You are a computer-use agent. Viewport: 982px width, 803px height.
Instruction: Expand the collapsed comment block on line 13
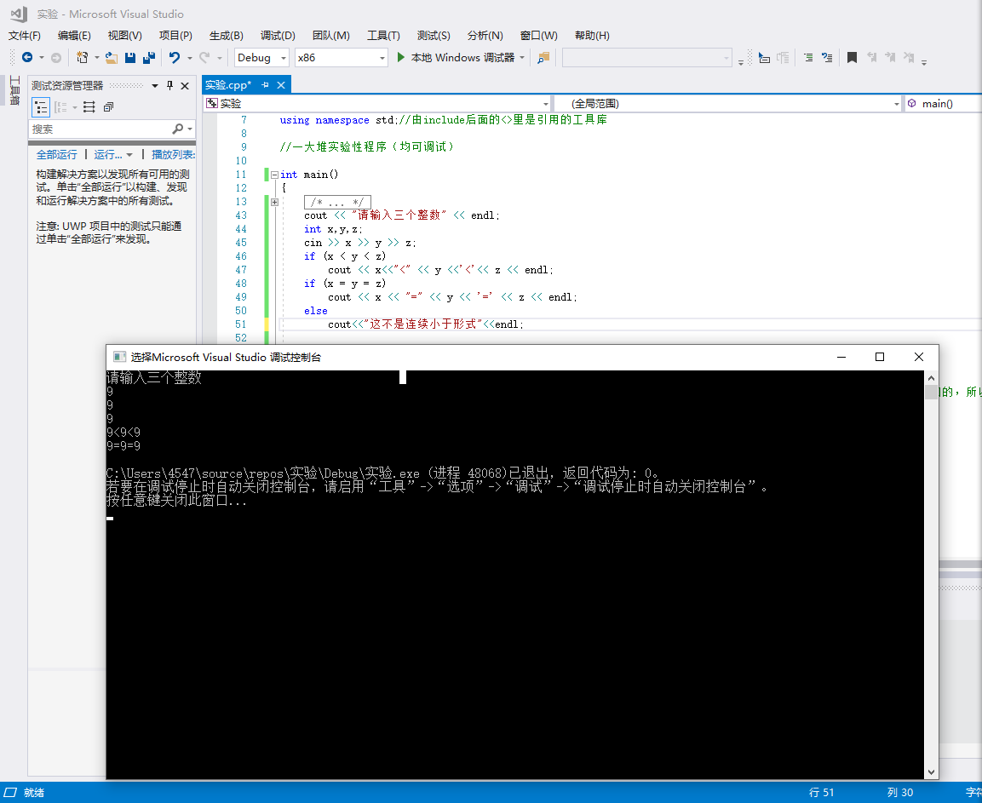pos(274,202)
